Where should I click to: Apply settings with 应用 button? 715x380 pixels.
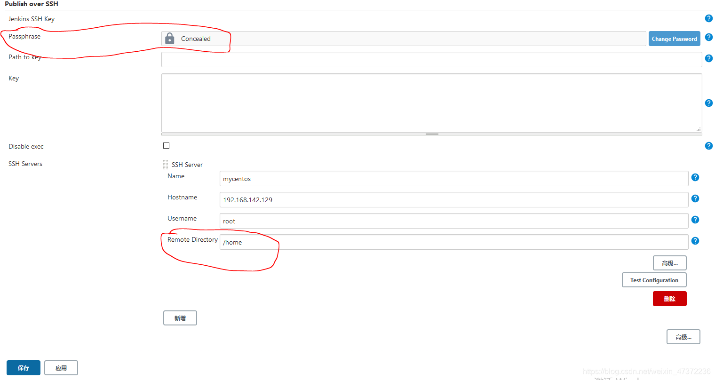click(61, 368)
